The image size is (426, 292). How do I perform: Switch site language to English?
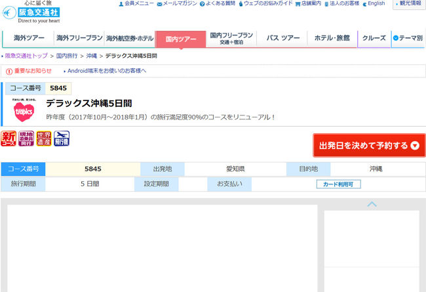(x=374, y=3)
